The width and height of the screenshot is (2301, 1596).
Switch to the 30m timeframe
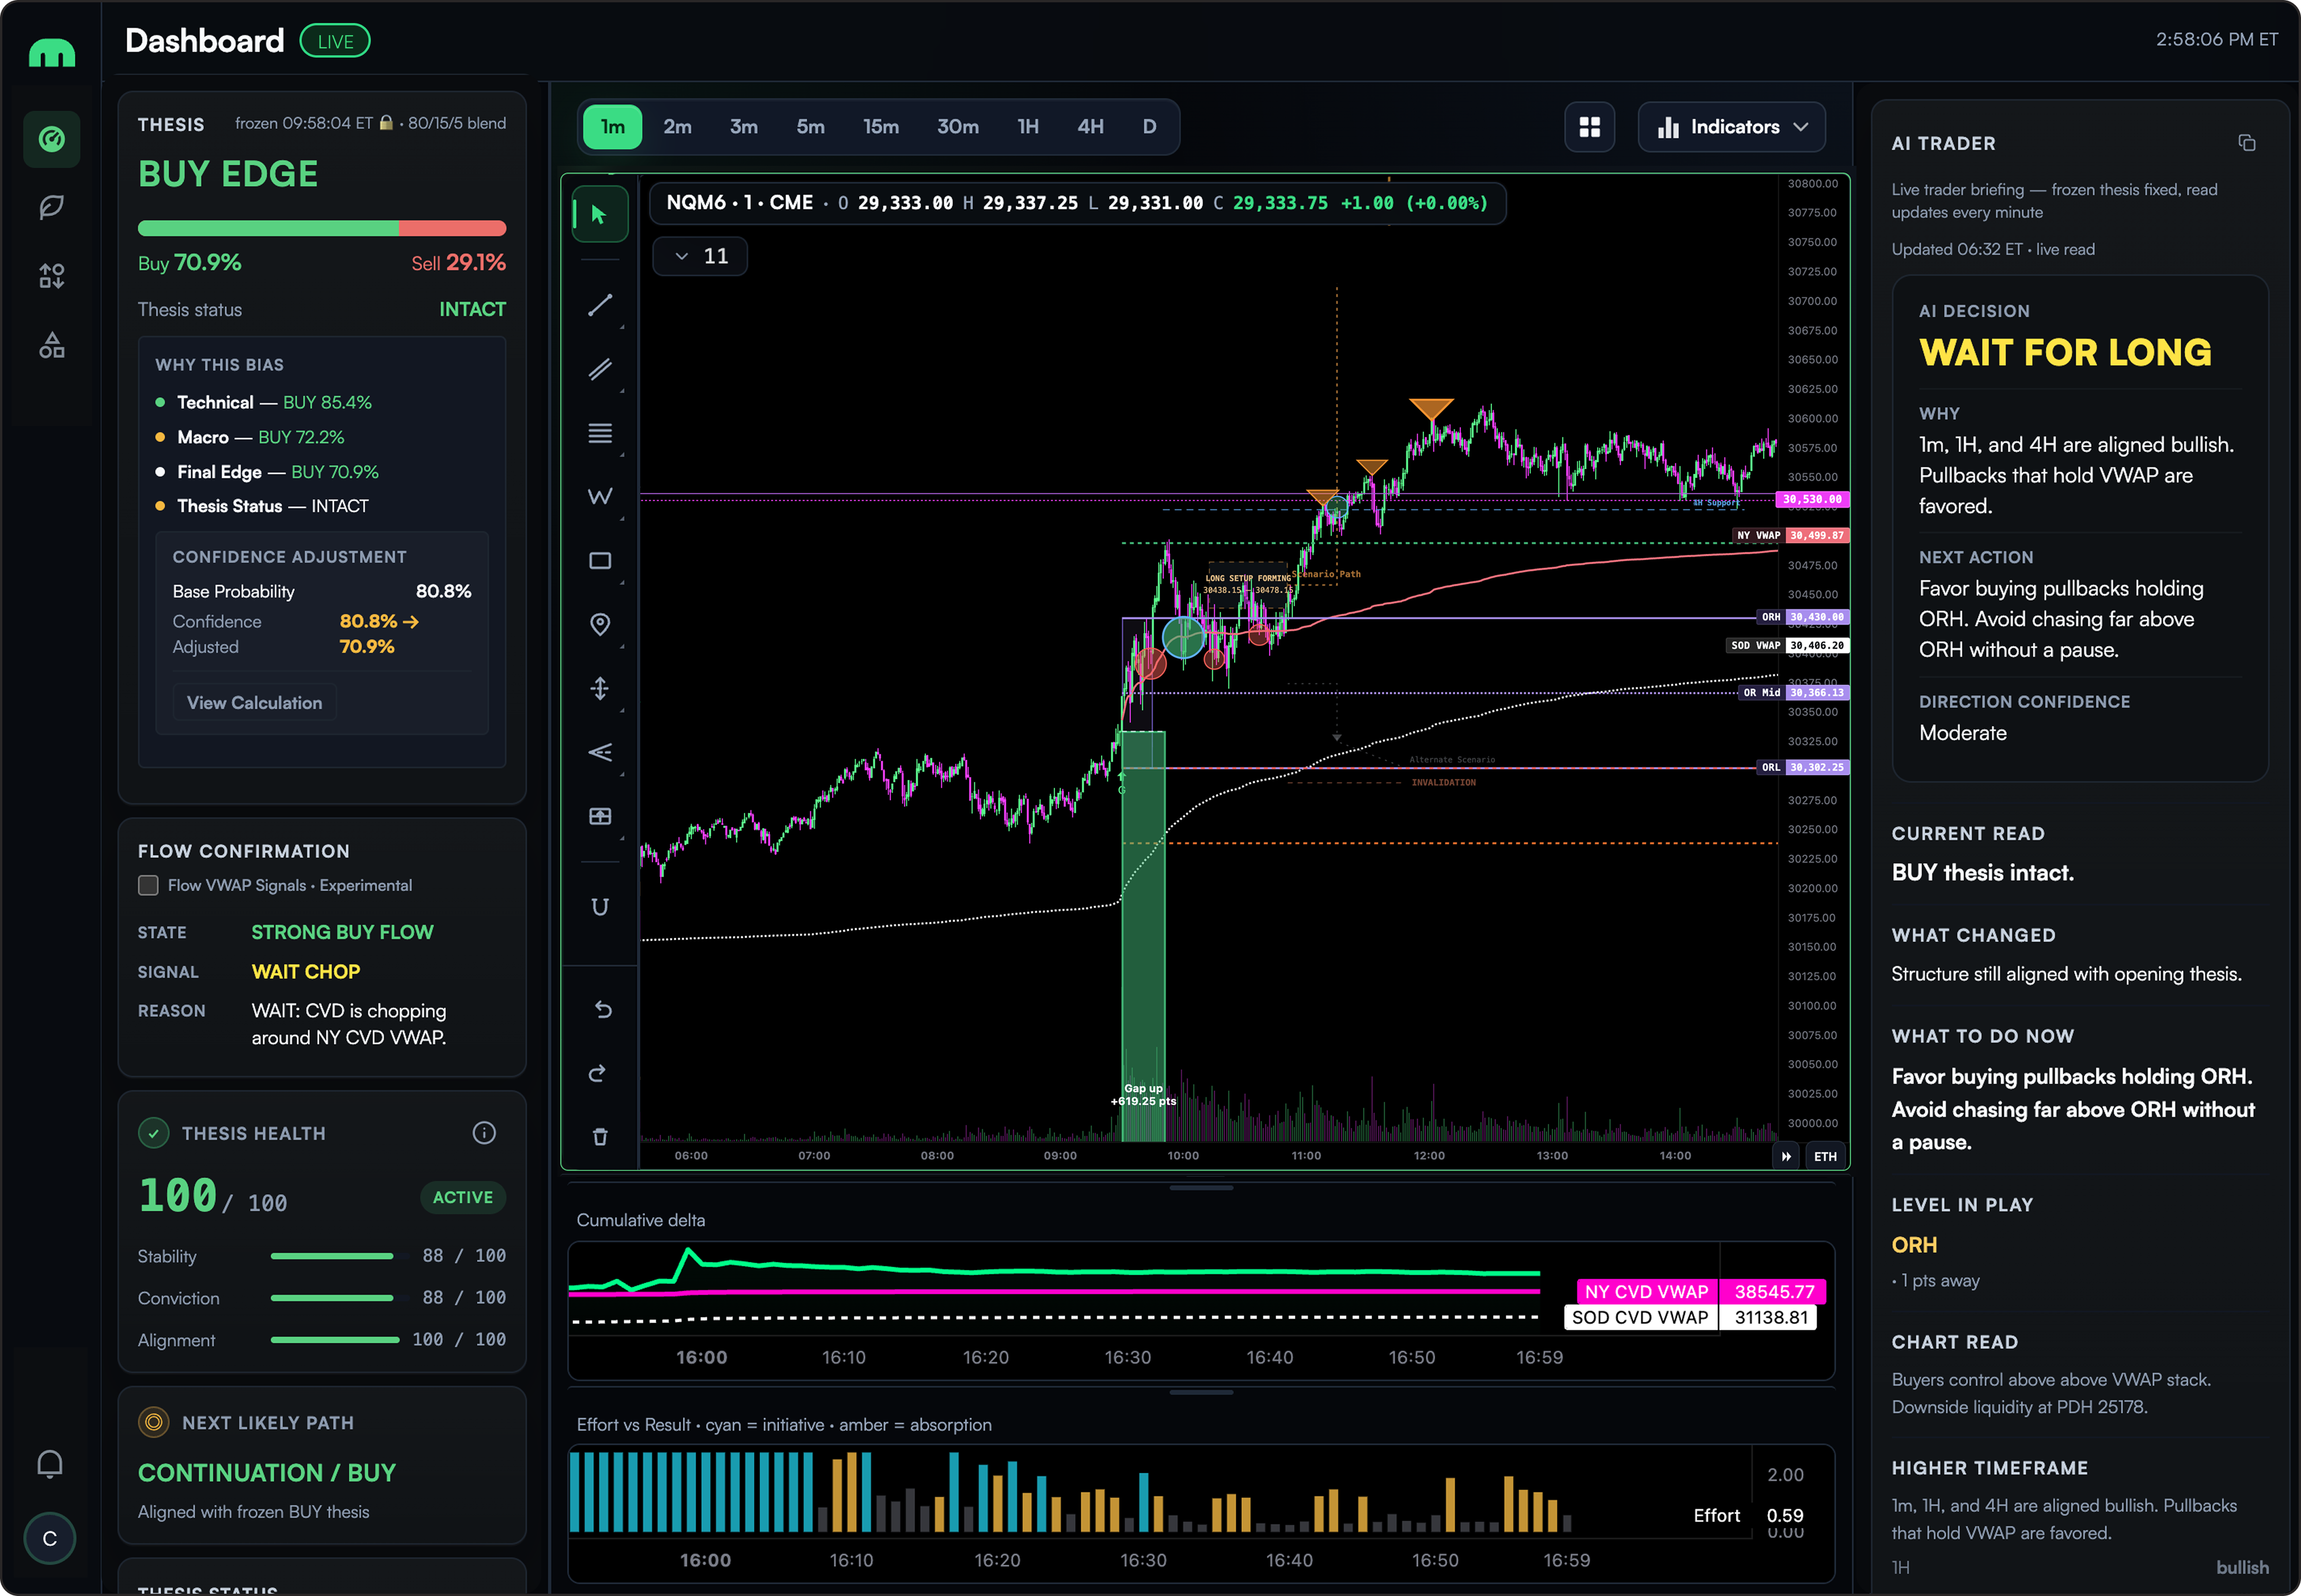pos(957,127)
